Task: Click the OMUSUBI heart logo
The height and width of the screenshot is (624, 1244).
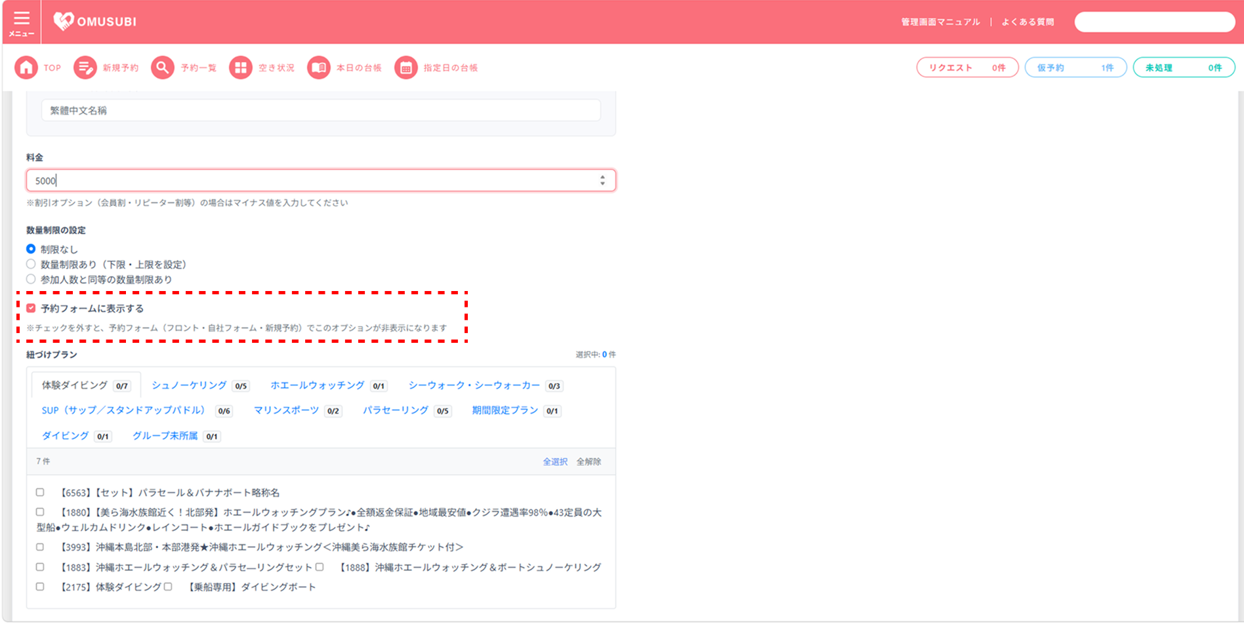Action: [63, 22]
